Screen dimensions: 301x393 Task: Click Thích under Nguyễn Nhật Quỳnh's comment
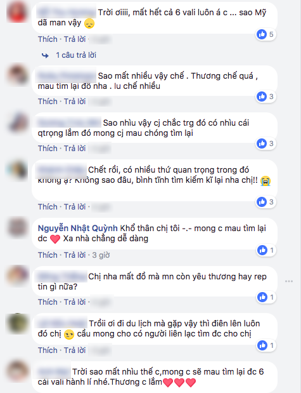[48, 255]
